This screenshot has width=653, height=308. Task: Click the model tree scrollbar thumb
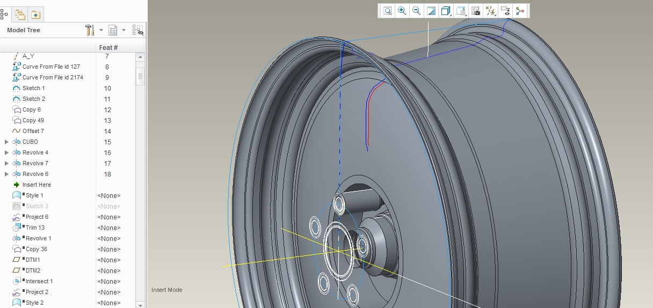[140, 76]
